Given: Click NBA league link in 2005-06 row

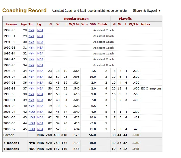Looking at the screenshot, I should point(40,123).
